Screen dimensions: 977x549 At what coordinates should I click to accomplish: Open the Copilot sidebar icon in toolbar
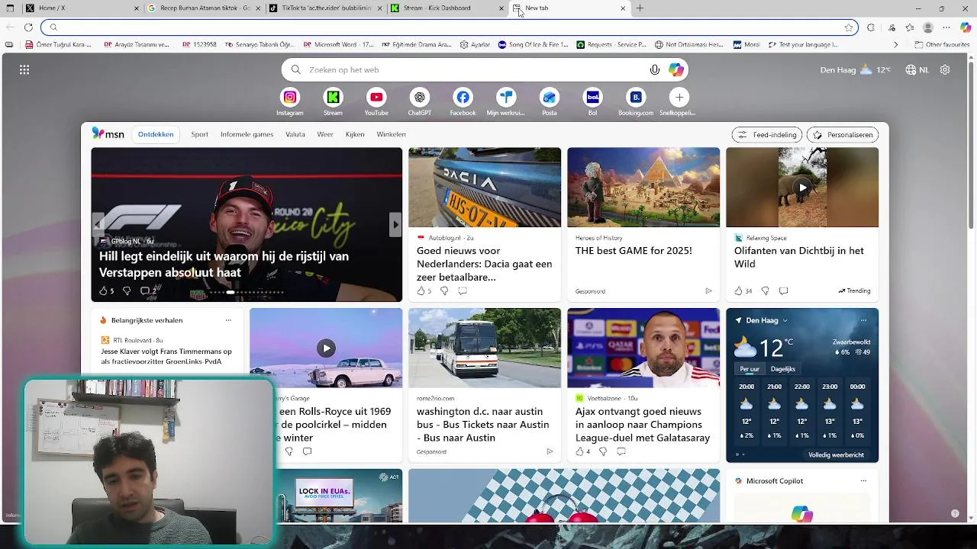click(966, 27)
